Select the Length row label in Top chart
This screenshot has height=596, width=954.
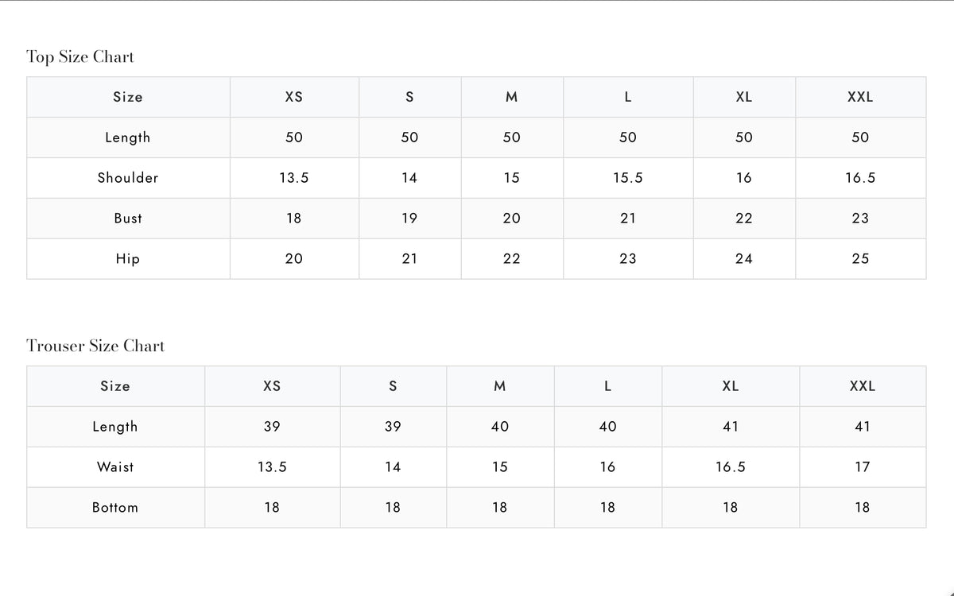tap(128, 137)
